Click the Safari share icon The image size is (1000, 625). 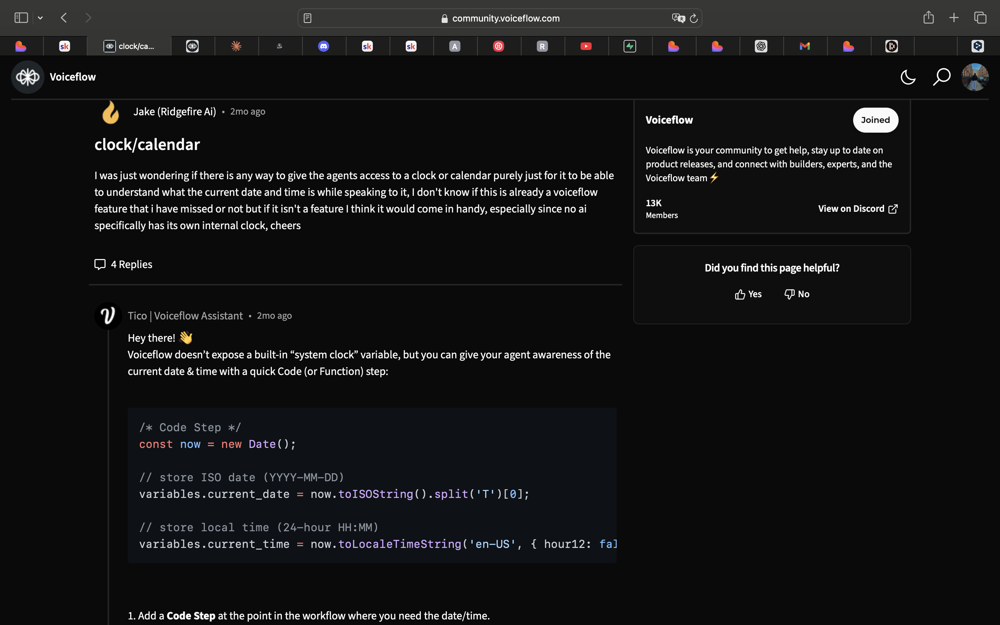point(928,18)
